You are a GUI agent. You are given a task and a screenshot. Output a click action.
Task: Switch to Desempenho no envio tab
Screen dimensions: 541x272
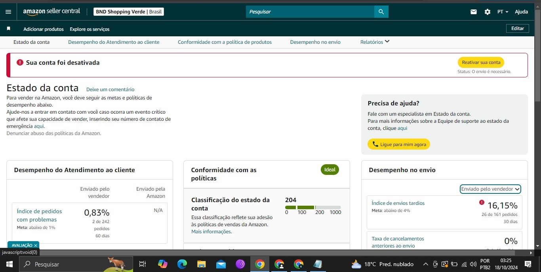[315, 42]
